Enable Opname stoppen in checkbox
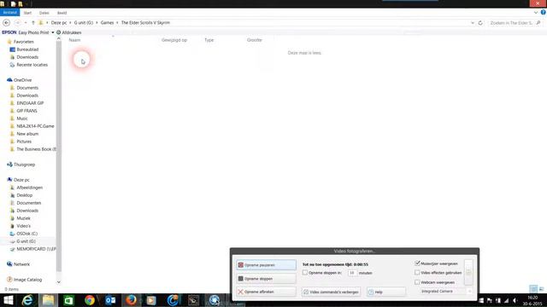 click(x=305, y=273)
